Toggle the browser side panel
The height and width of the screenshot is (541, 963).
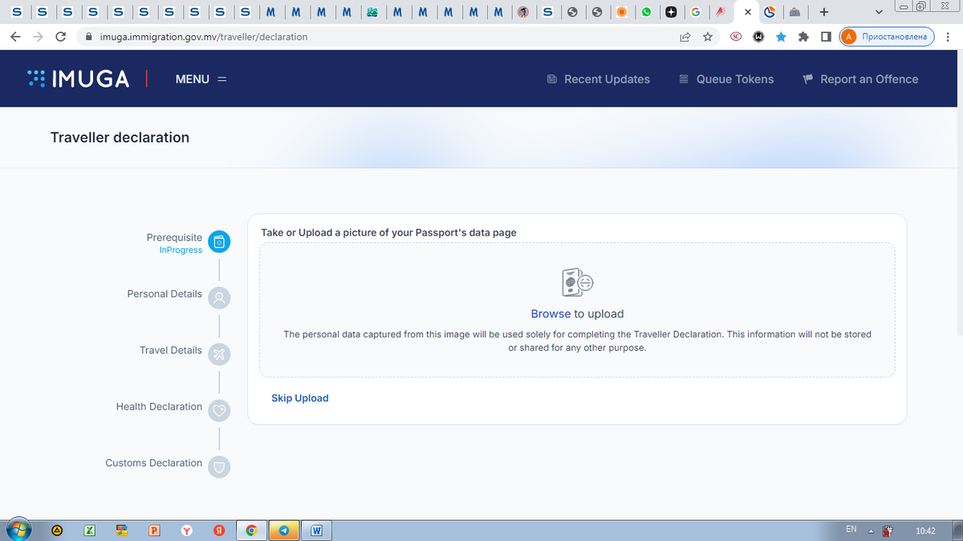click(826, 37)
